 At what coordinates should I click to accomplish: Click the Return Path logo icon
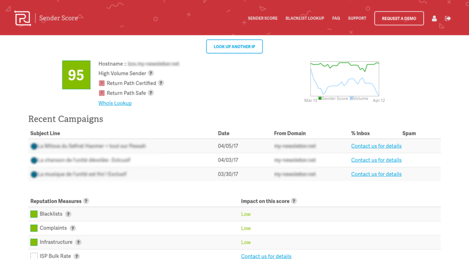click(x=23, y=18)
